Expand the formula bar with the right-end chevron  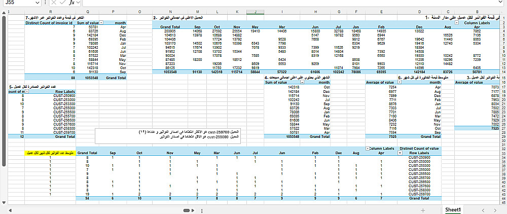click(x=501, y=2)
